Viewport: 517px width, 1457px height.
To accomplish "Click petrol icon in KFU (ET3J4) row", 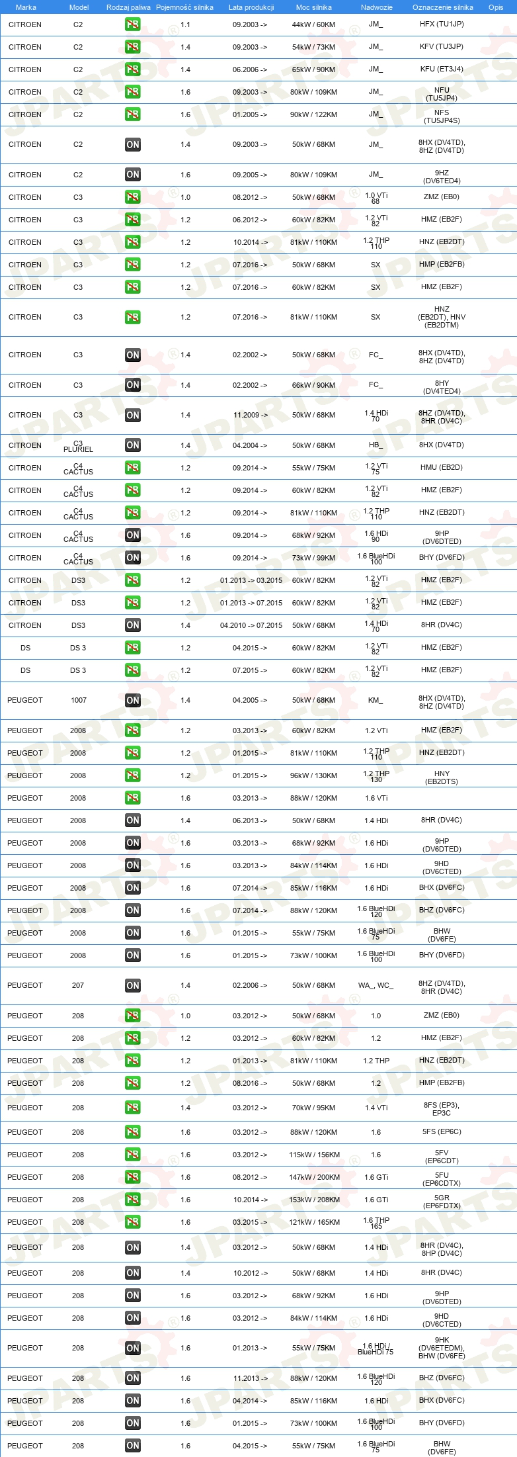I will coord(133,69).
